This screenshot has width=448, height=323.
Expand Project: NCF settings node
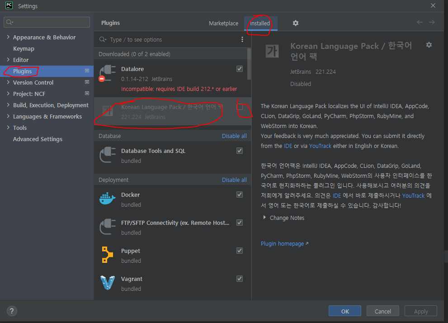coord(8,94)
